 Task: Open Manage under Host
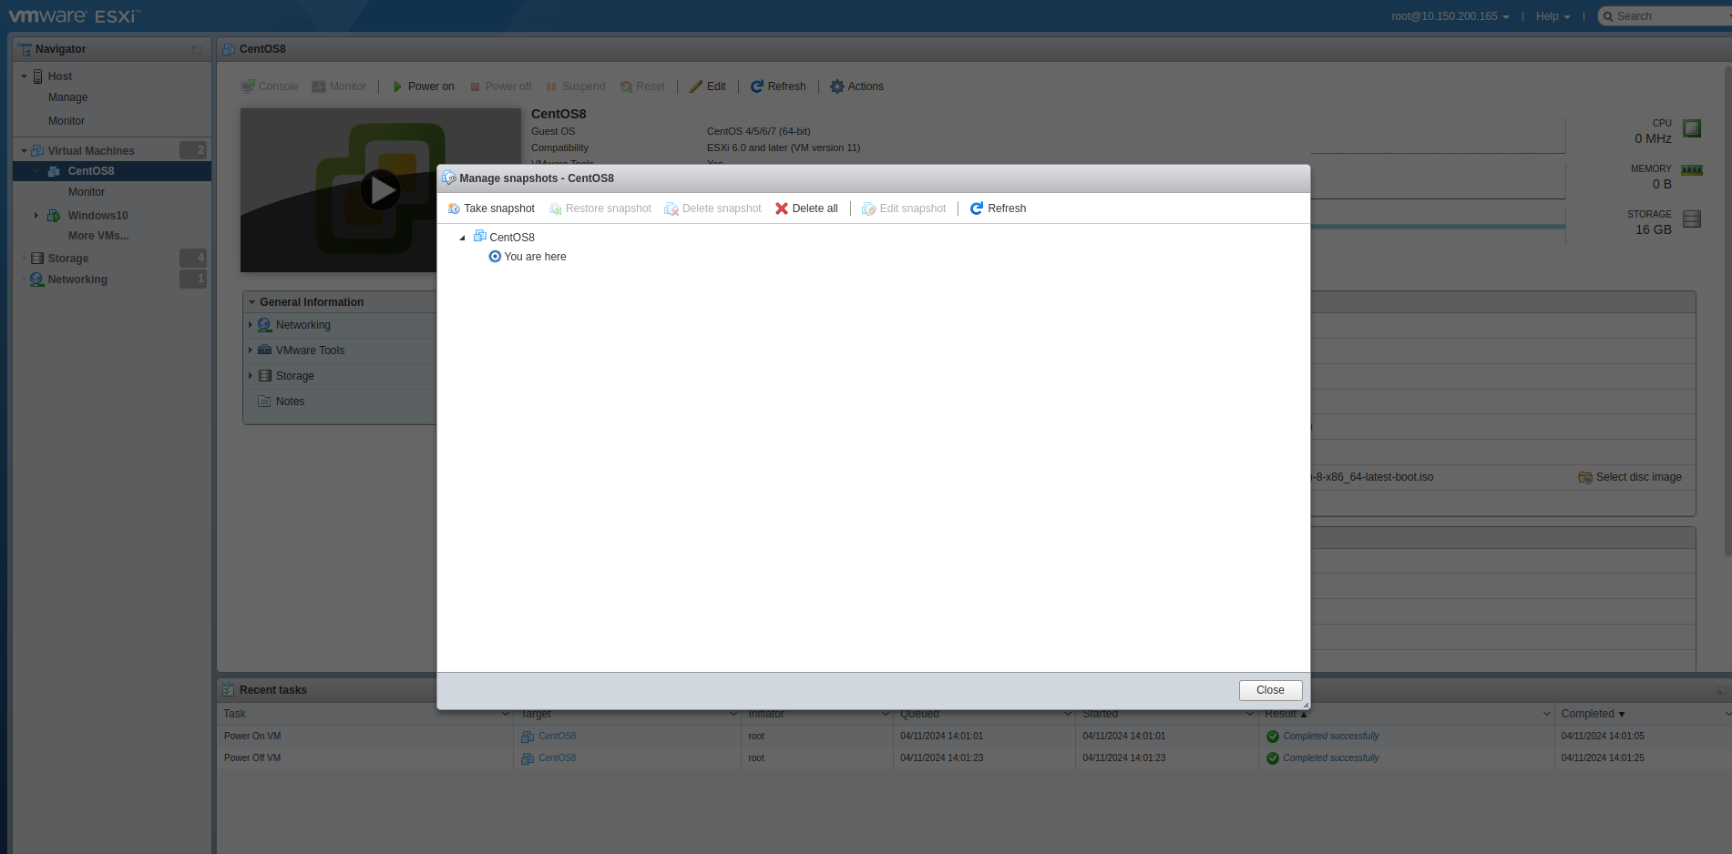click(x=68, y=97)
